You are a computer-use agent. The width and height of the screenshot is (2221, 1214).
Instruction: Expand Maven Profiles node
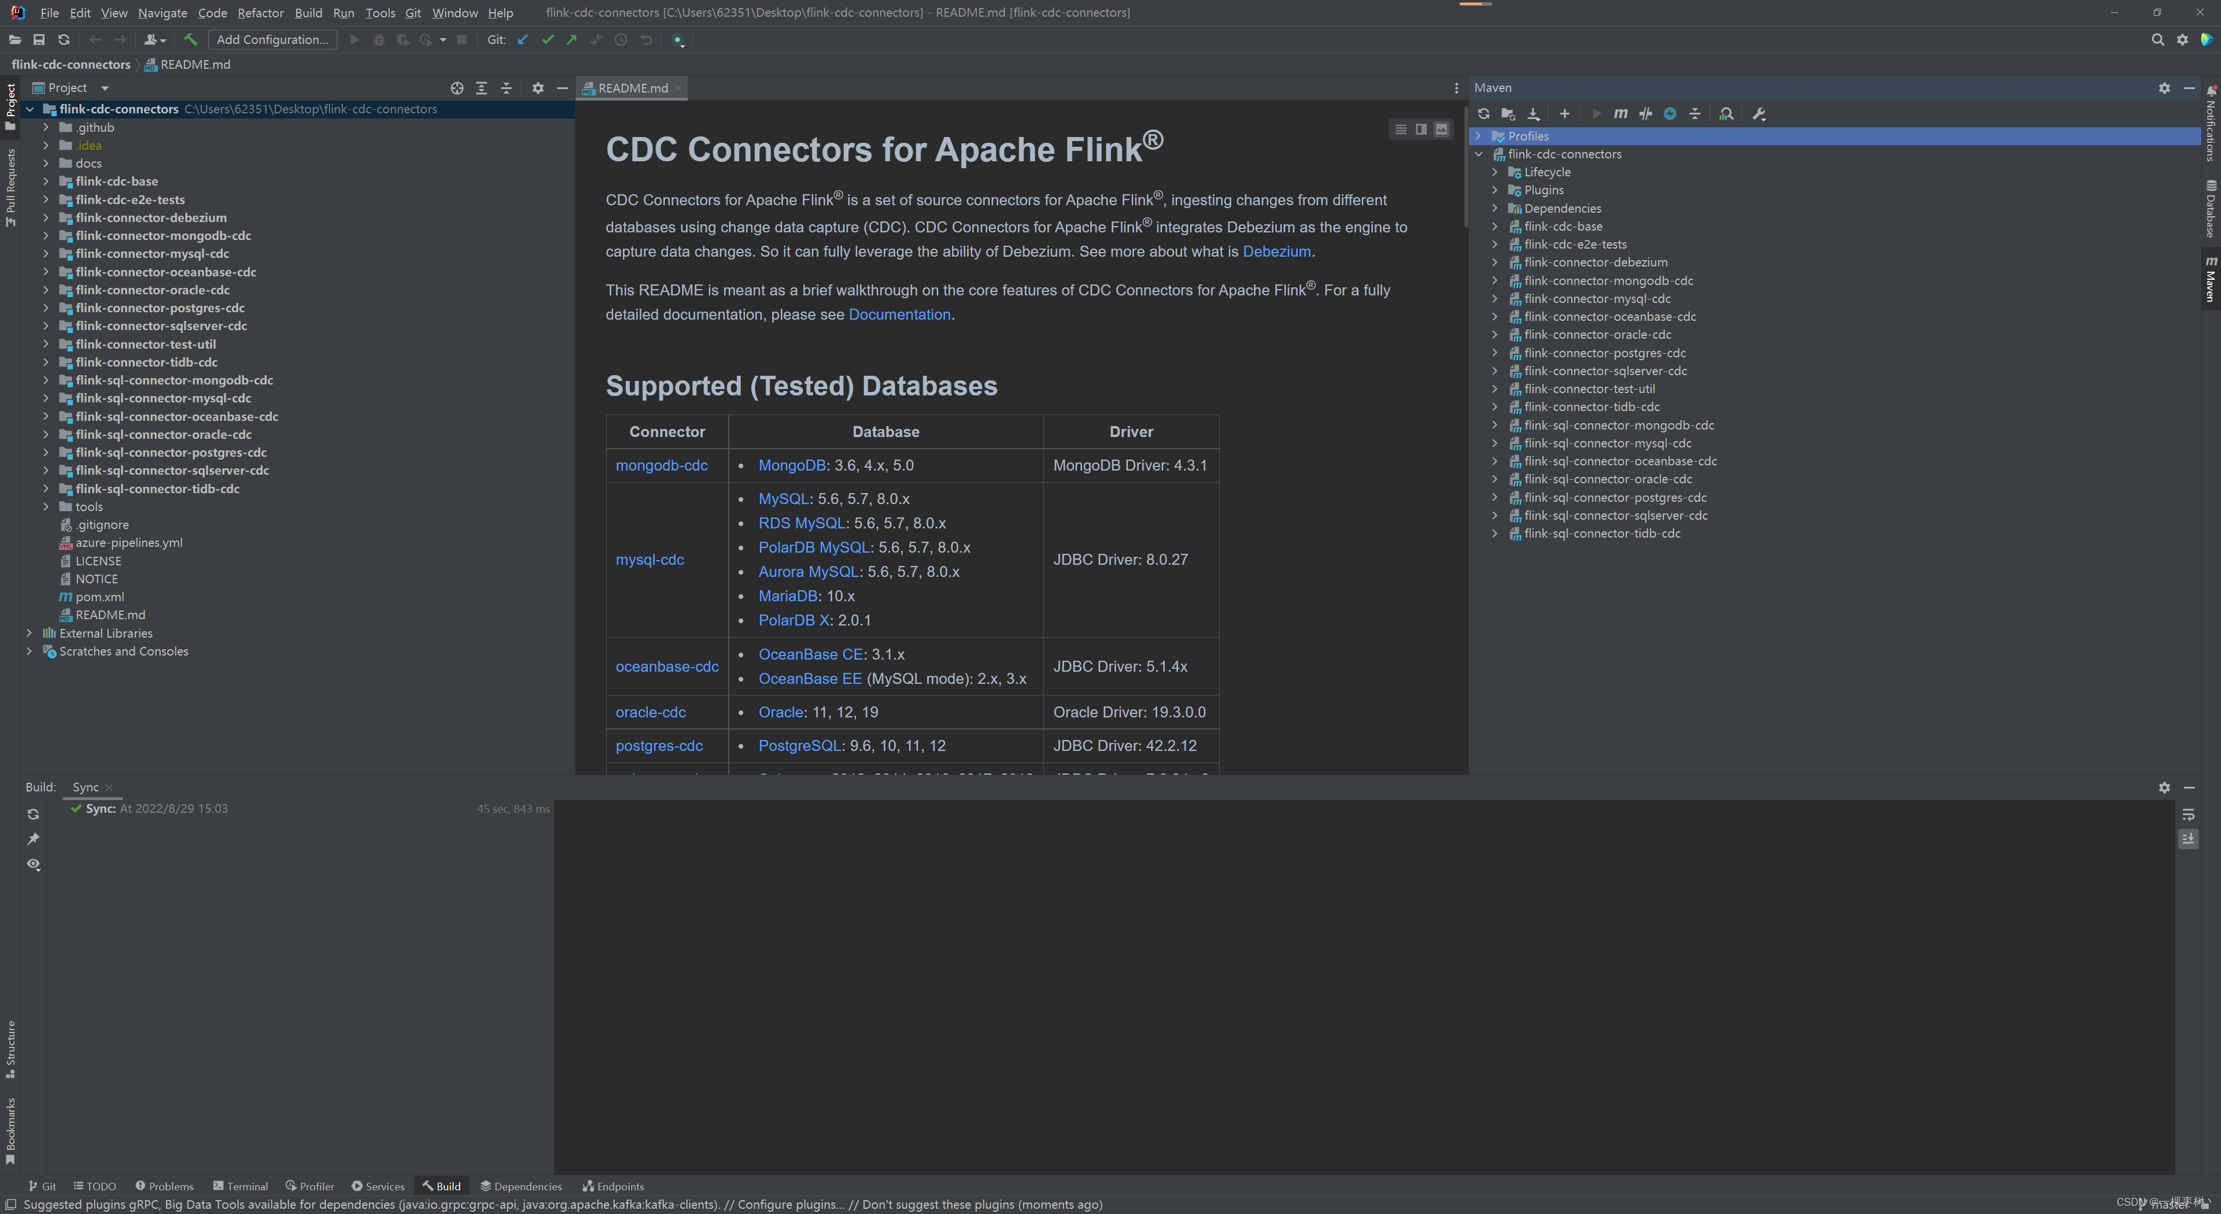tap(1479, 136)
